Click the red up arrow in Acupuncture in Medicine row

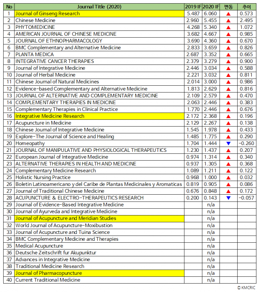pos(228,123)
